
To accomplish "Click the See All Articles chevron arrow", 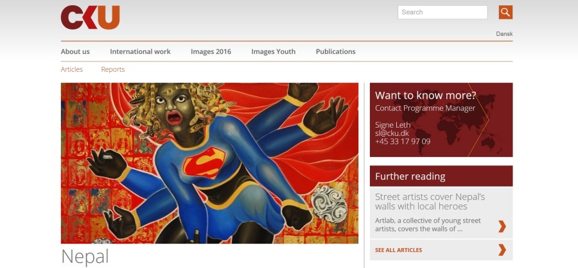I will pyautogui.click(x=502, y=250).
